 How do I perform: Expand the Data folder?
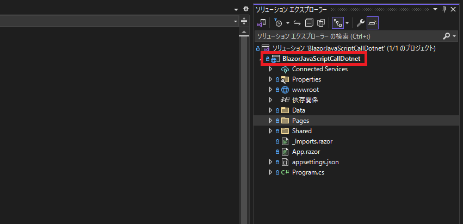pos(270,110)
